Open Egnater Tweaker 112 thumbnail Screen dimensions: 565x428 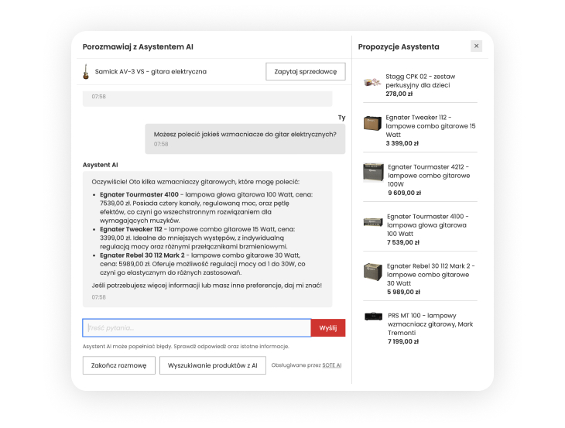pyautogui.click(x=372, y=123)
